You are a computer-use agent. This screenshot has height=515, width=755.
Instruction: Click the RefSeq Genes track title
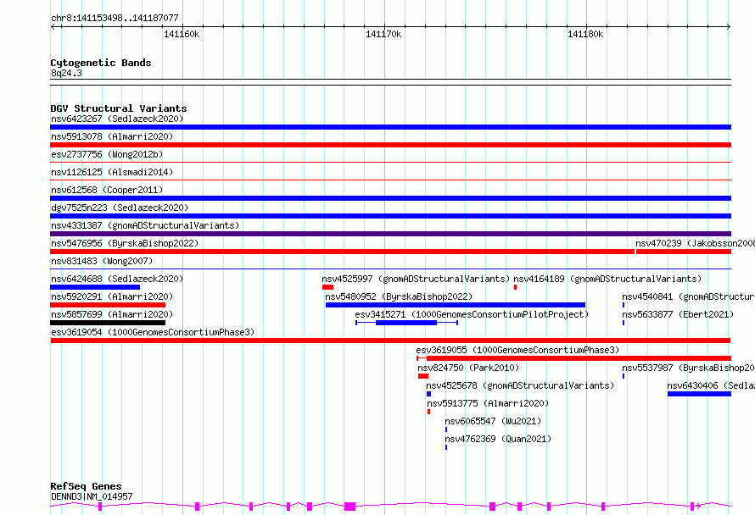pyautogui.click(x=86, y=486)
